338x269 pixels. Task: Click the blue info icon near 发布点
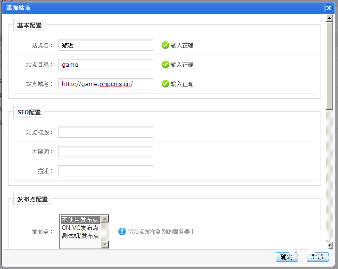(x=122, y=231)
